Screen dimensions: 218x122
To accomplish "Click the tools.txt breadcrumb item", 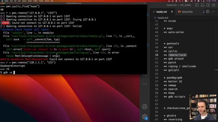I will pos(163,18).
